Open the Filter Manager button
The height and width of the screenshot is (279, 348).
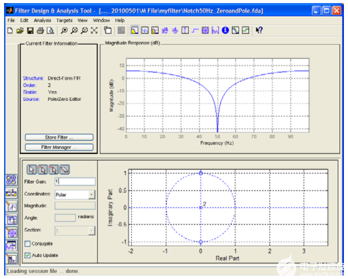[59, 147]
